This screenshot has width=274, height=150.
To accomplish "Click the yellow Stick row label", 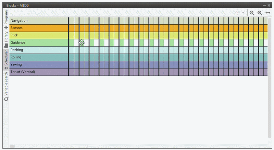I will (x=39, y=35).
